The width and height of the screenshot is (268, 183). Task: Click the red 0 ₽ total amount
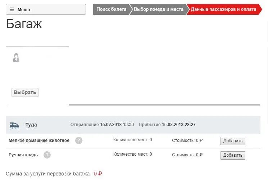pos(98,174)
